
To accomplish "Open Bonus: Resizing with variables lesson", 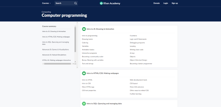I will 93,60.
